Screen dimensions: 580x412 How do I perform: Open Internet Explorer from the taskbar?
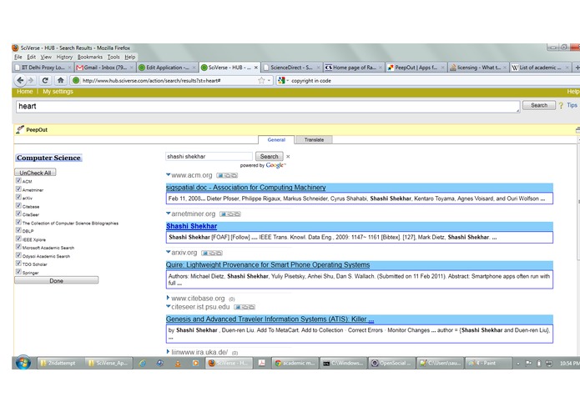[143, 364]
